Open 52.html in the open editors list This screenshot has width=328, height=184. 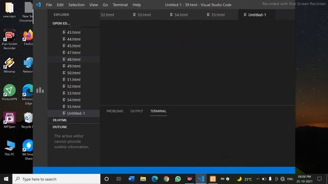pos(74,86)
